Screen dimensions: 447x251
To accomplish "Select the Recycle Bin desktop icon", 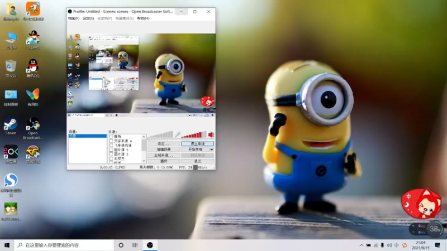I will tap(11, 68).
